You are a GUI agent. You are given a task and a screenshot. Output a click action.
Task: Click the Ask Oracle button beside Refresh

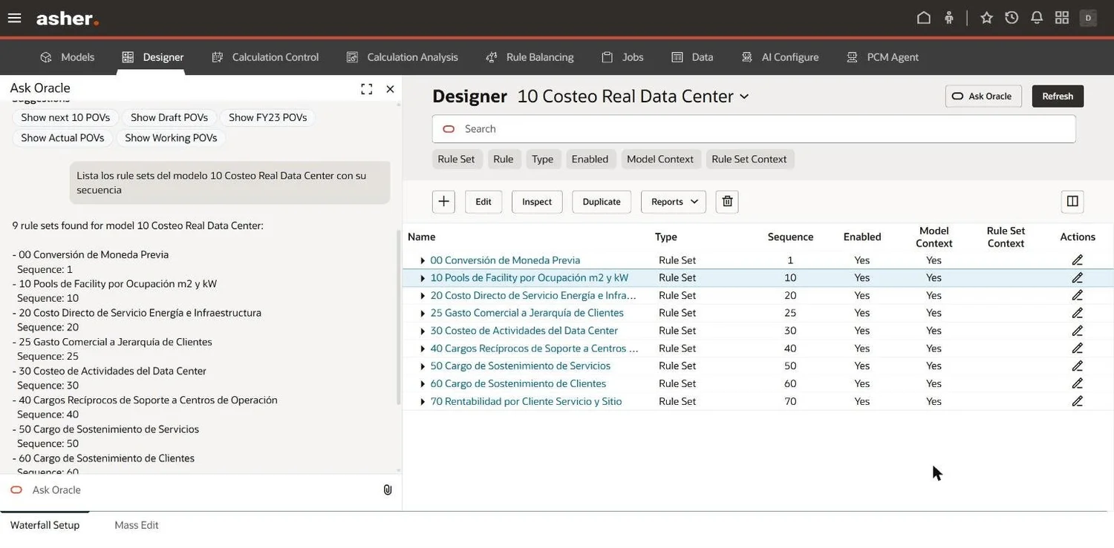[983, 96]
